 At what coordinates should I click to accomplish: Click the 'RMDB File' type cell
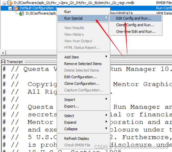pyautogui.click(x=164, y=3)
